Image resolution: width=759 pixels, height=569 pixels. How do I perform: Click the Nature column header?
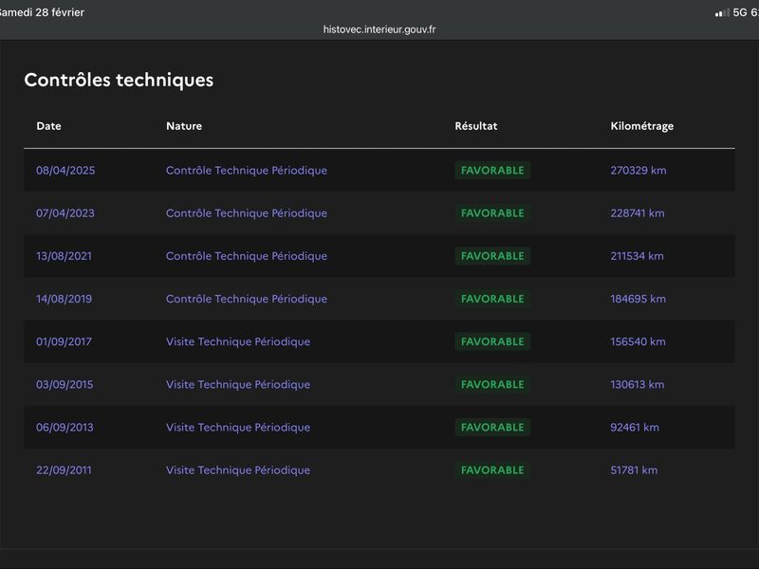tap(184, 126)
